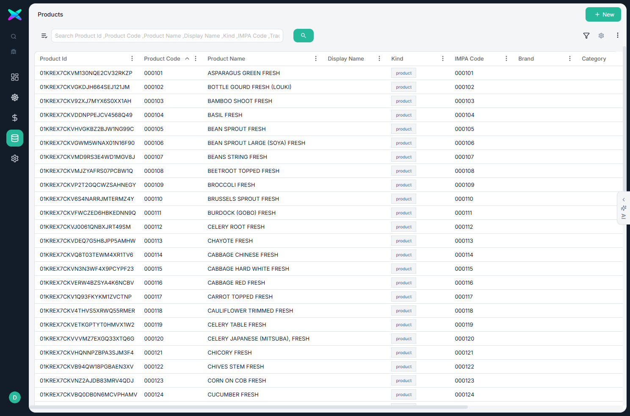Select the ASPARAGUS GREEN FRESH row
The height and width of the screenshot is (416, 630).
(x=329, y=73)
